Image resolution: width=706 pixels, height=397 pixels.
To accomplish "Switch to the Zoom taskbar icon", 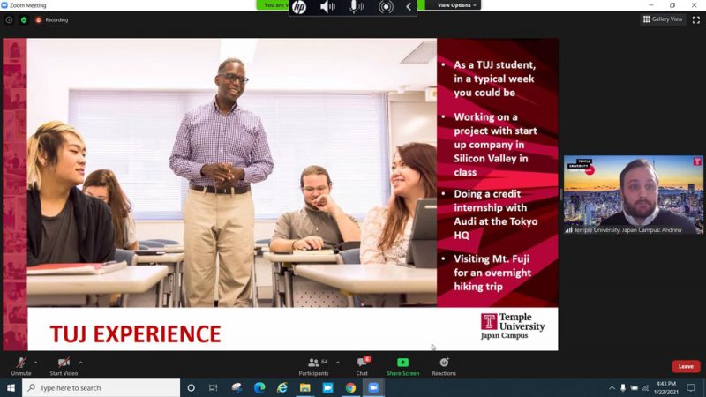I will click(373, 387).
